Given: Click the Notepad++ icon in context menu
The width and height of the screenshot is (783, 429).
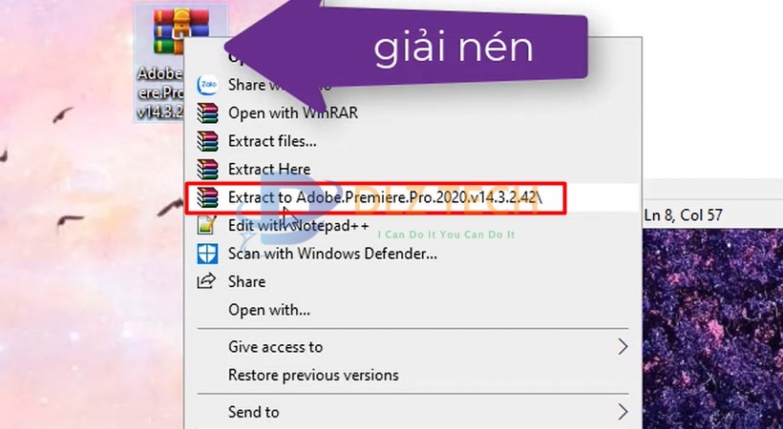Looking at the screenshot, I should 207,226.
